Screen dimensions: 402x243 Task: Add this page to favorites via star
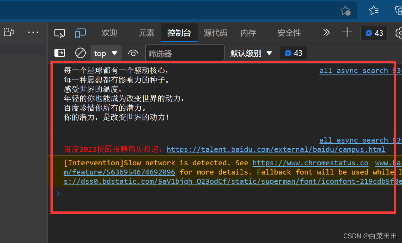[345, 11]
